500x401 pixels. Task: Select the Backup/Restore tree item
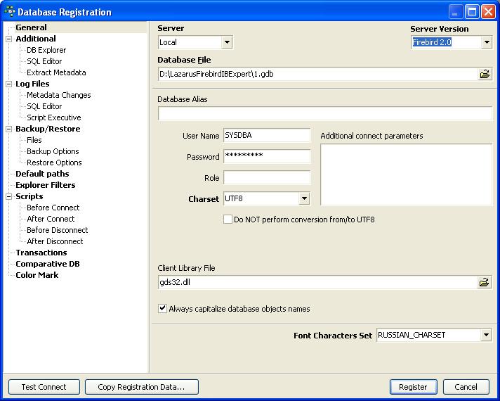[48, 129]
